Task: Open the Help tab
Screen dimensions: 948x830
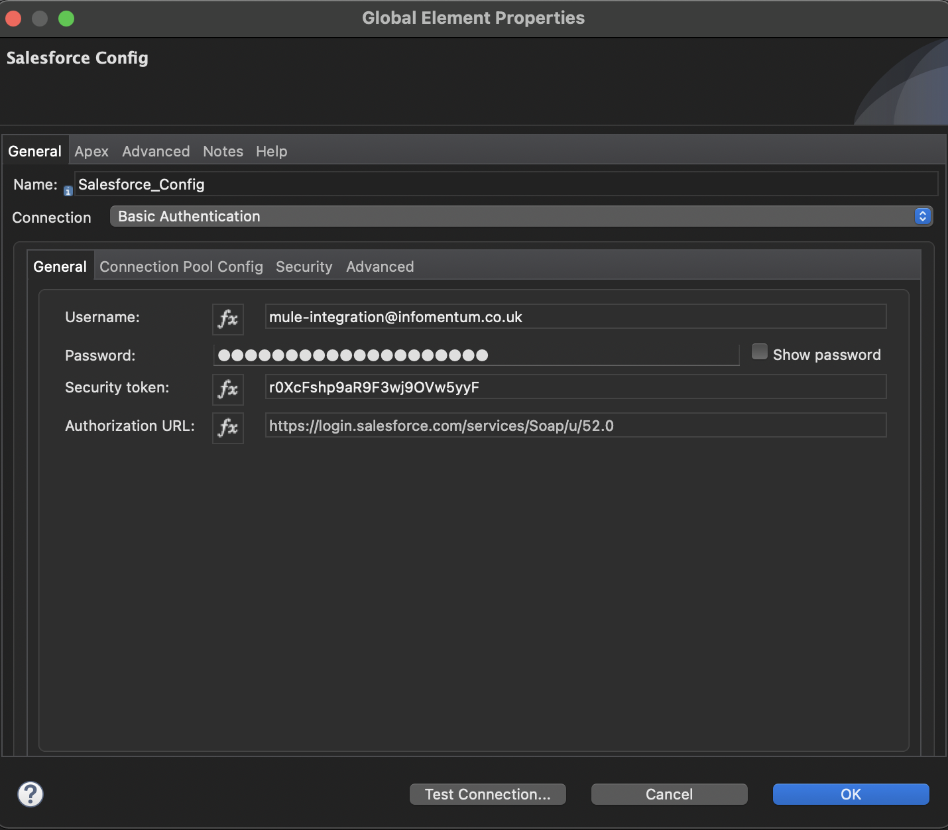Action: [x=272, y=151]
